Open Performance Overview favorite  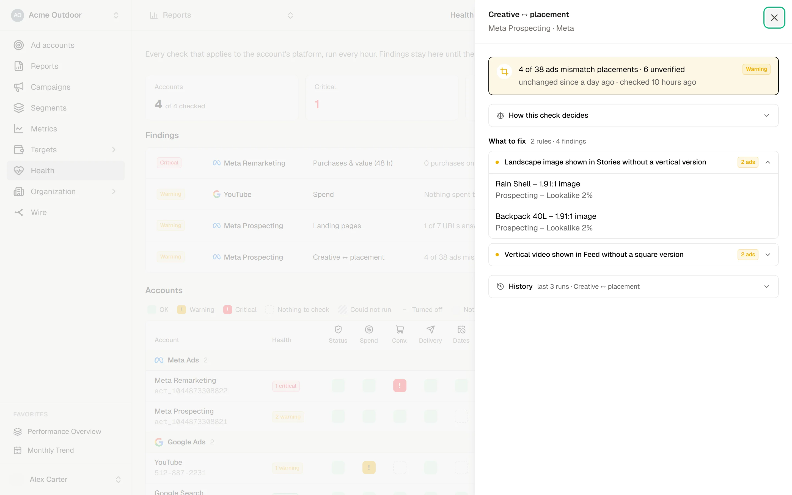65,431
